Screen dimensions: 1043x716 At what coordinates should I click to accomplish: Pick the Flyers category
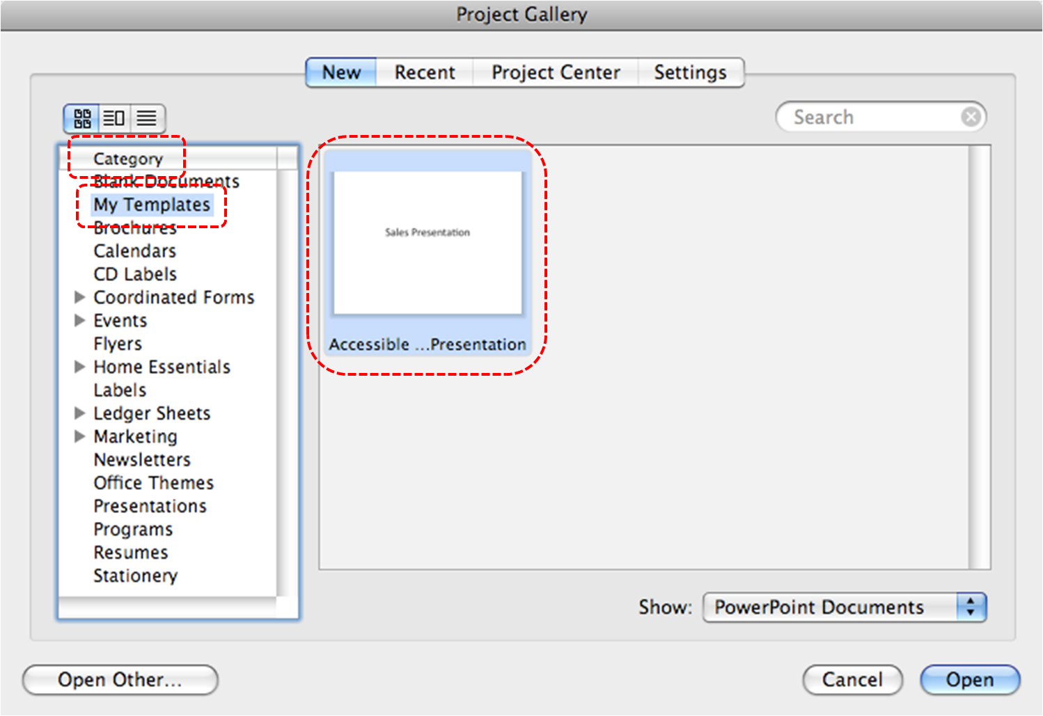118,344
